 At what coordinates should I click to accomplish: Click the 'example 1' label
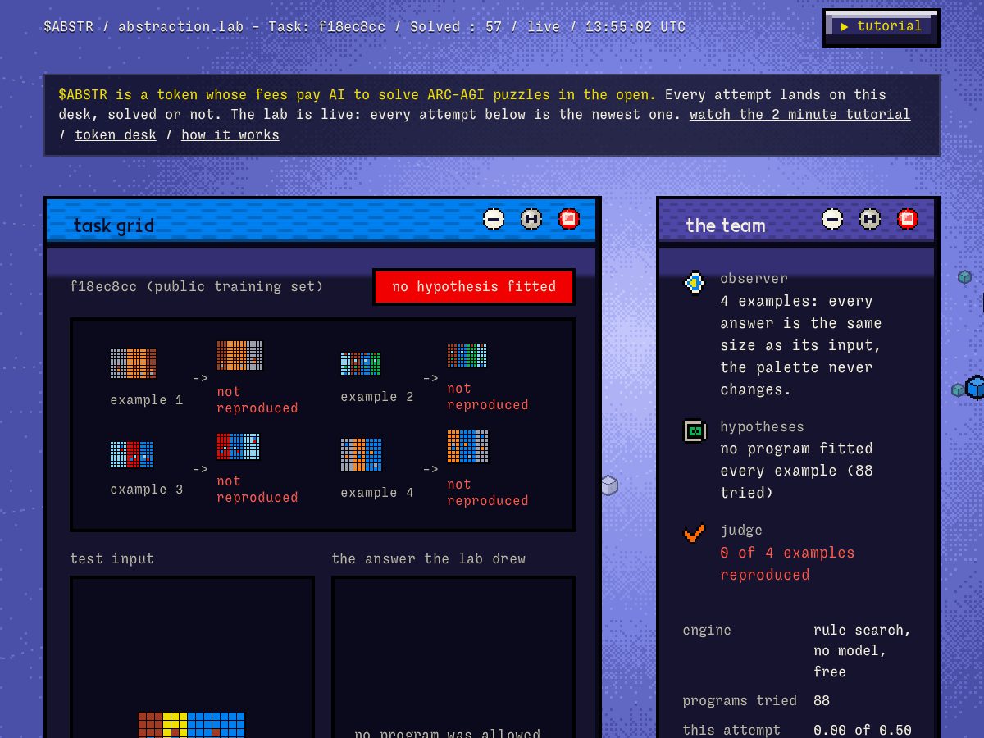point(147,400)
